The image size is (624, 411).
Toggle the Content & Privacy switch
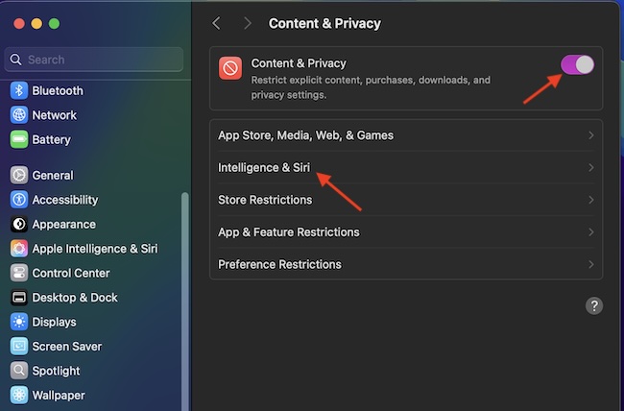577,64
